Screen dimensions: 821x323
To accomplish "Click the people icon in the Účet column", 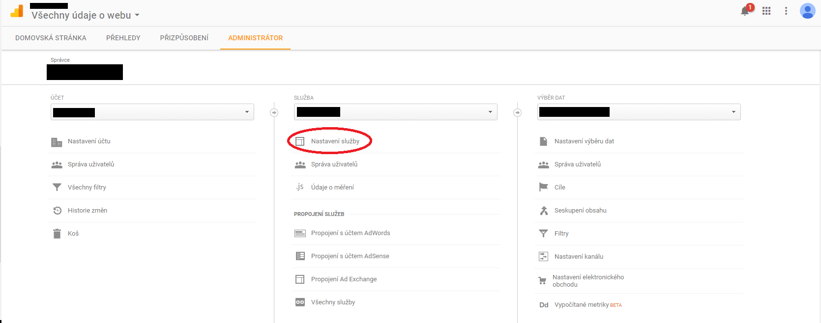I will coord(57,165).
